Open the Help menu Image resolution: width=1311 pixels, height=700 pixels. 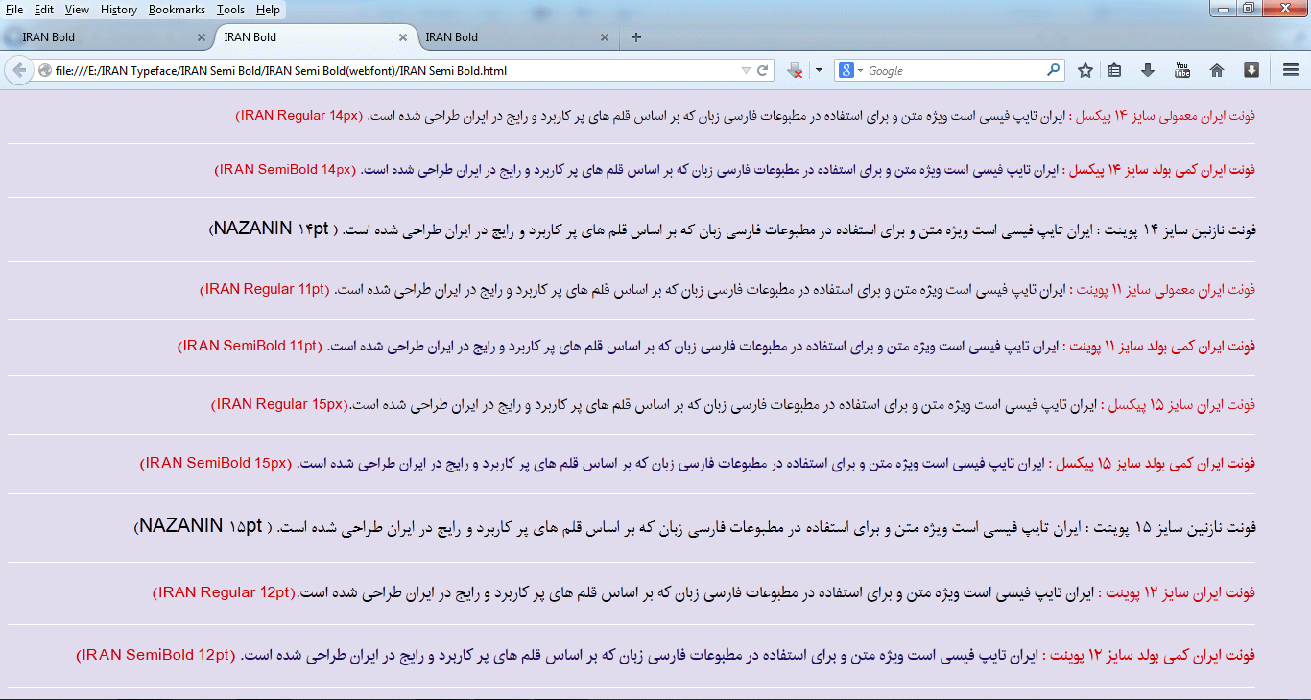tap(269, 10)
